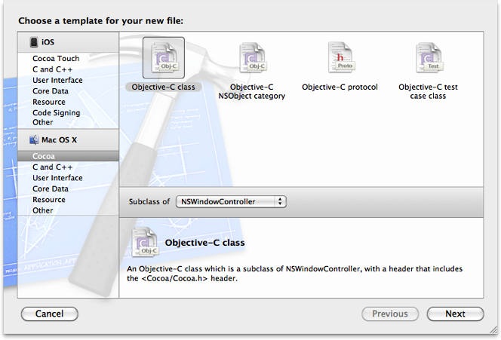
Task: Click the Next button
Action: (455, 314)
